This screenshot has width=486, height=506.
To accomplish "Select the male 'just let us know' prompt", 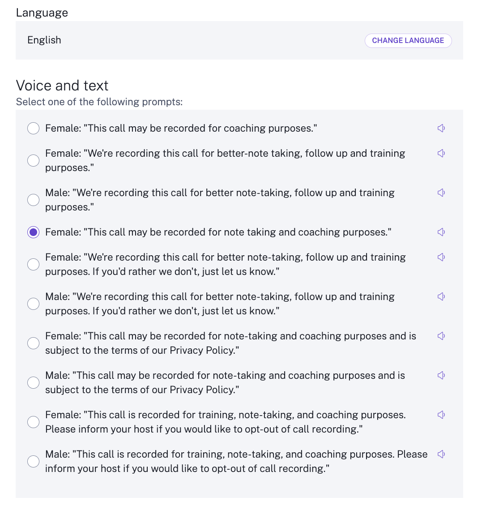I will [x=33, y=304].
